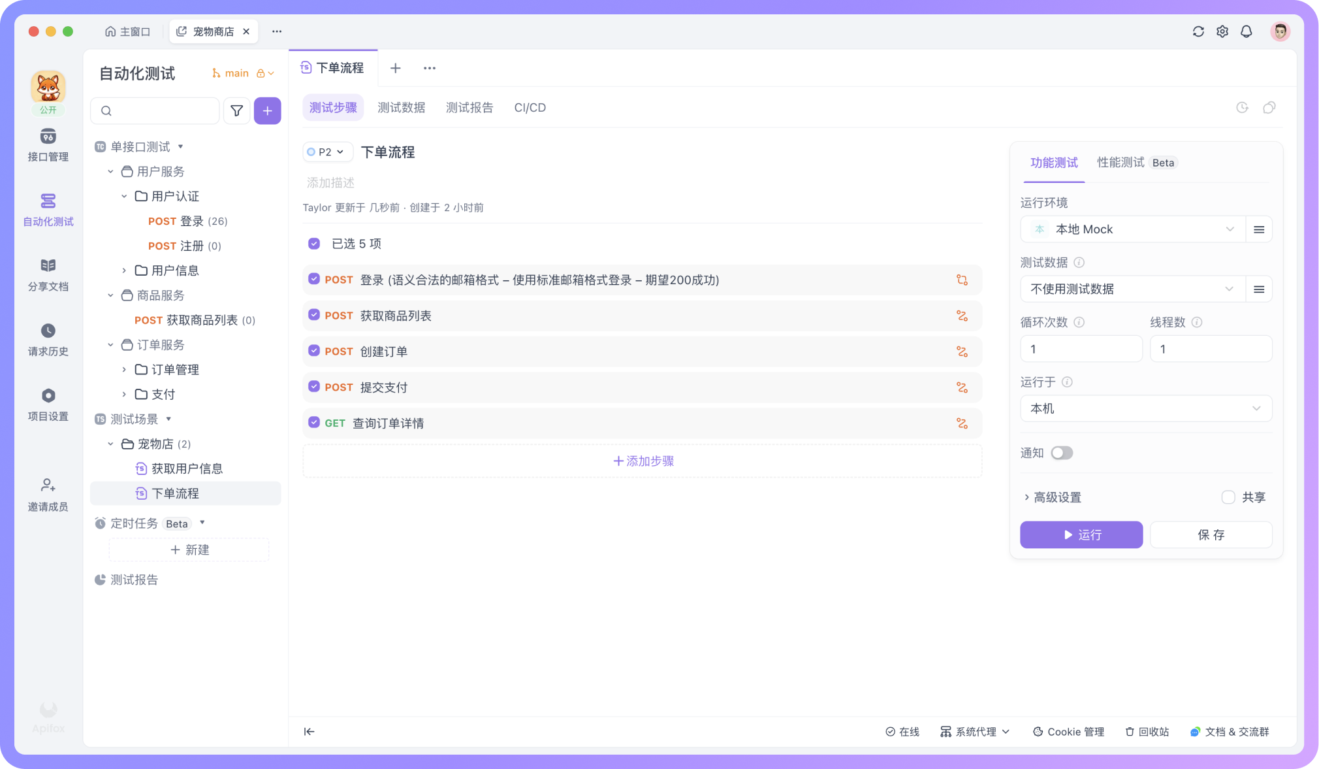
Task: Open the run history clock icon
Action: coord(1243,107)
